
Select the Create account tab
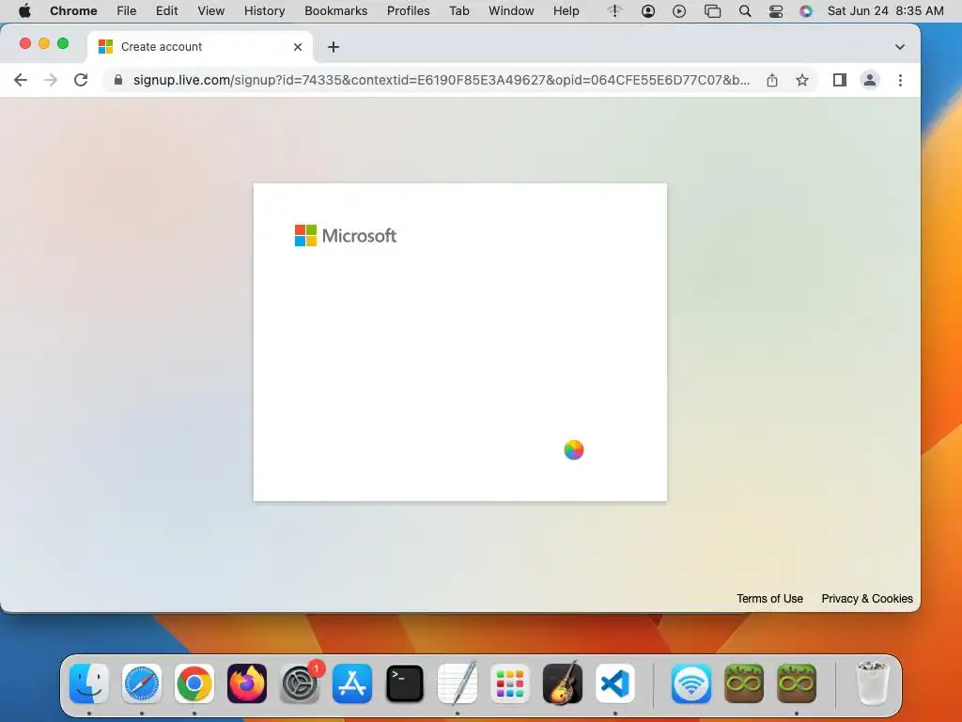pos(200,47)
